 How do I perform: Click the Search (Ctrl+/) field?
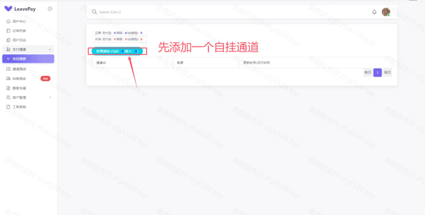166,12
